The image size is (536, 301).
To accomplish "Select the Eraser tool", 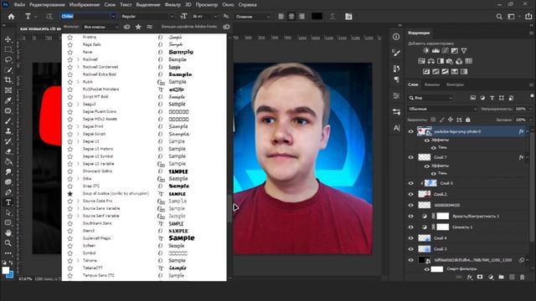I will [x=8, y=151].
